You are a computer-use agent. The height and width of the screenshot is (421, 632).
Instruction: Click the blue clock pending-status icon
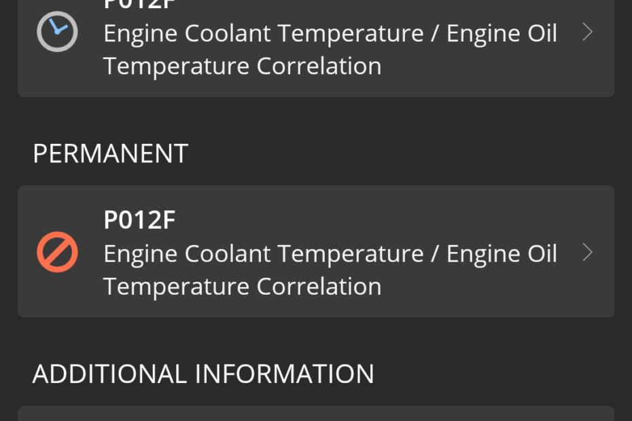point(57,33)
